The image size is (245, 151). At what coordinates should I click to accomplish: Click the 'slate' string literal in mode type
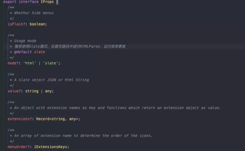click(50, 63)
